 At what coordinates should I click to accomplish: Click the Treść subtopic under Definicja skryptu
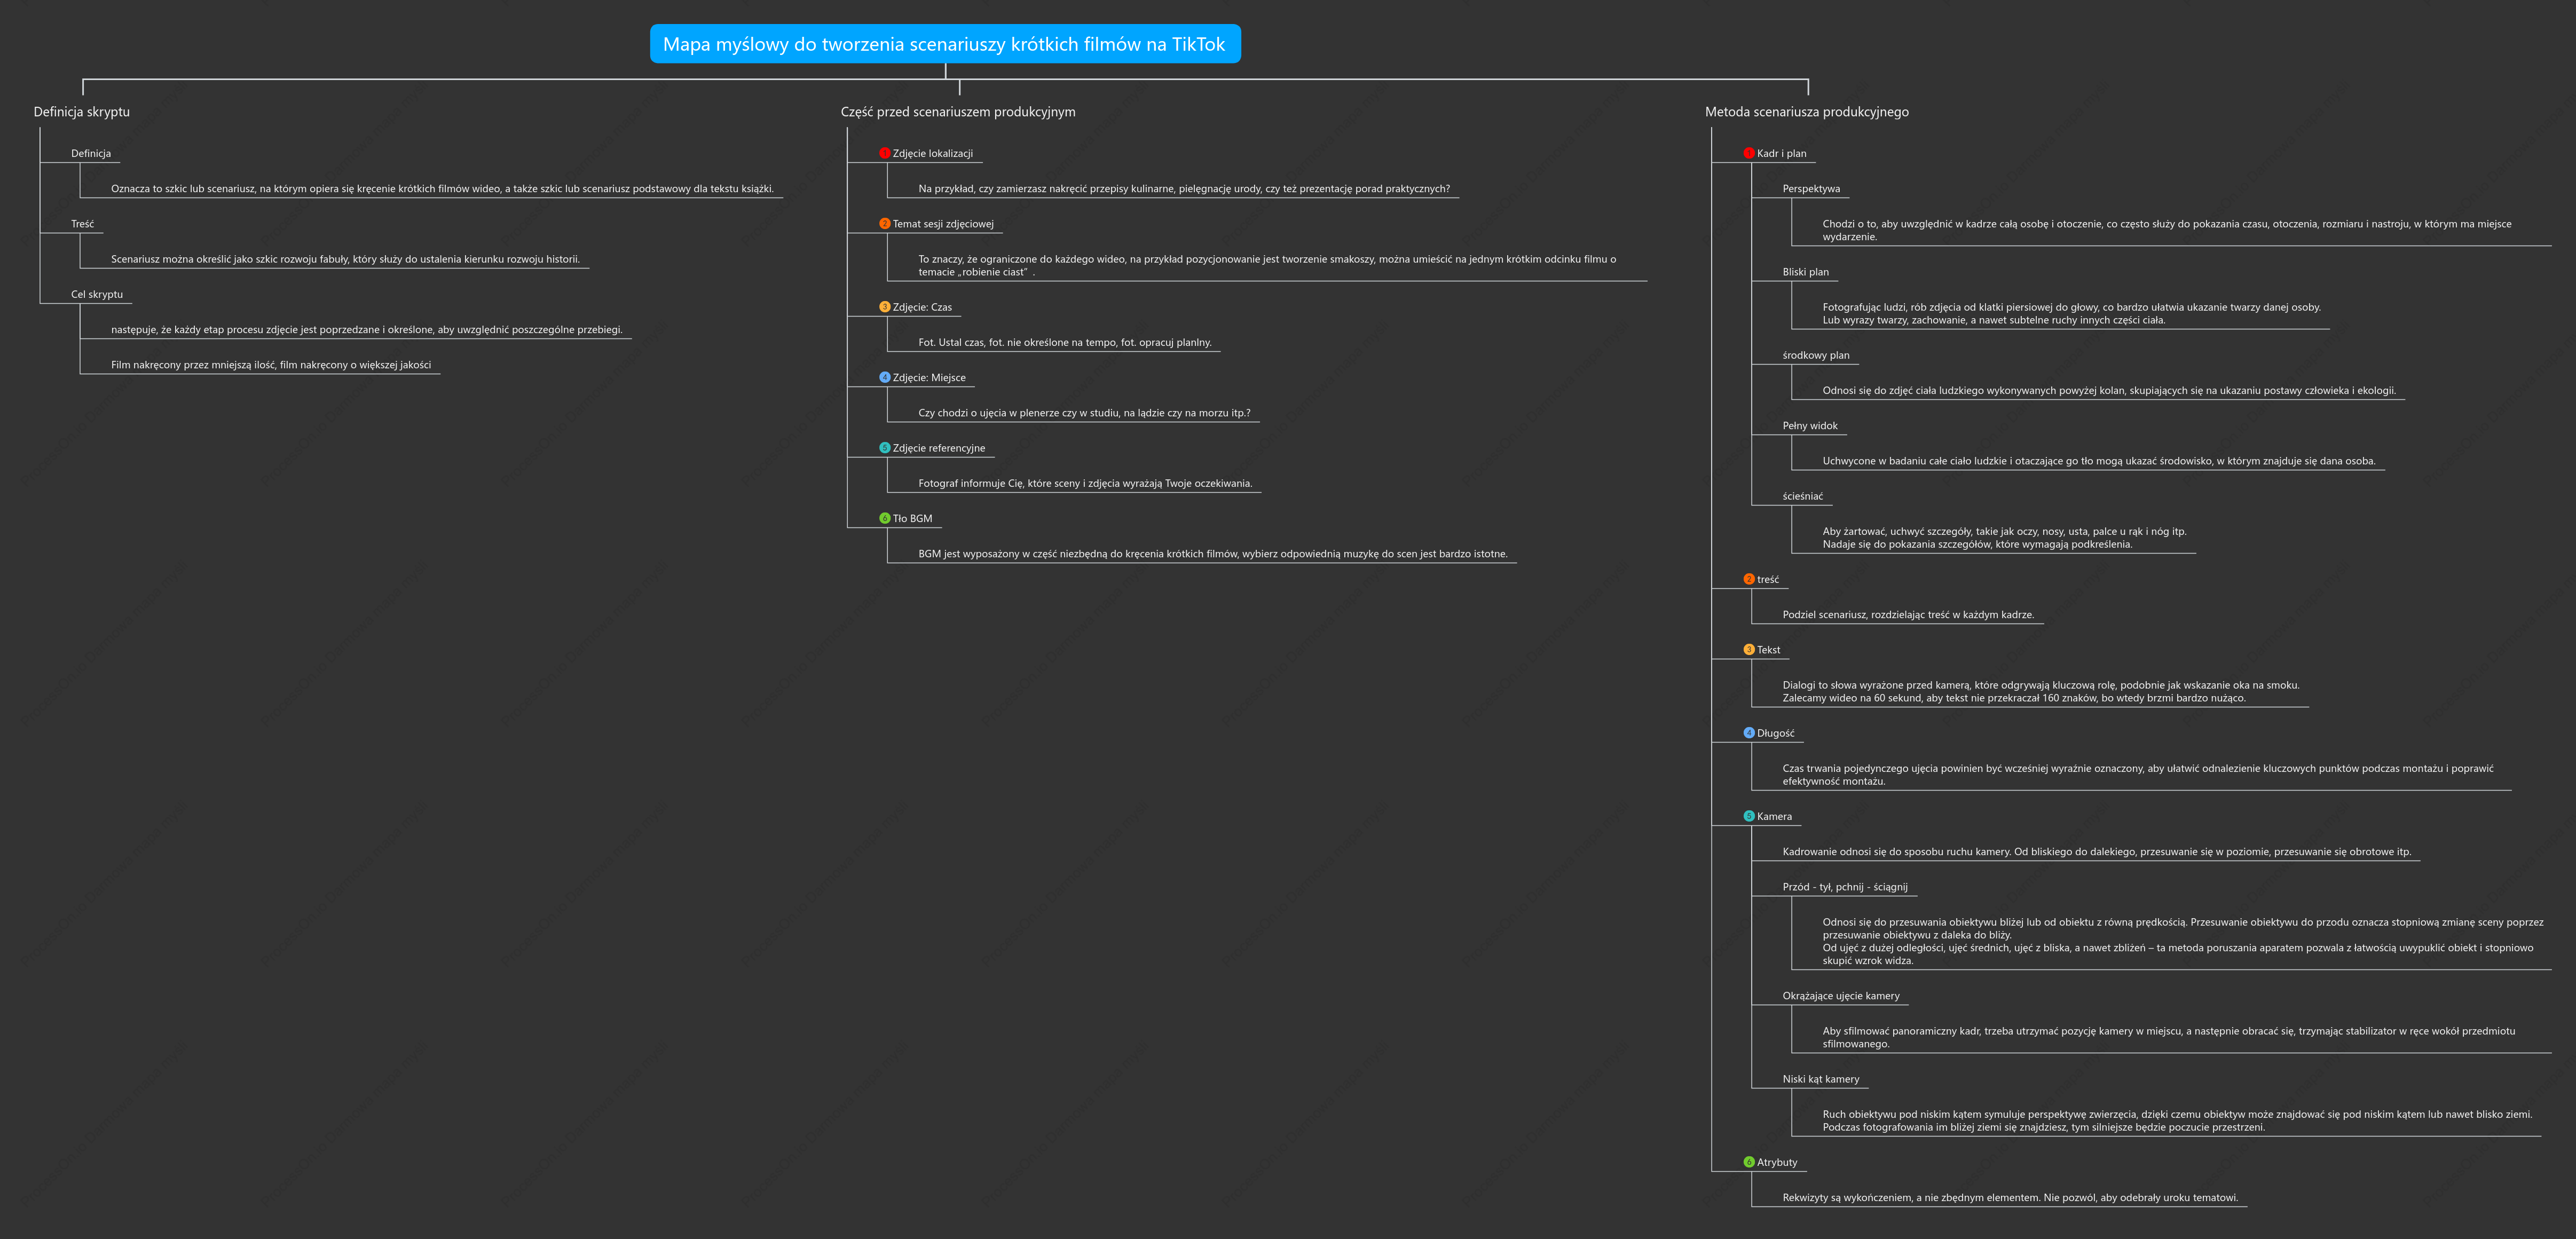(82, 224)
